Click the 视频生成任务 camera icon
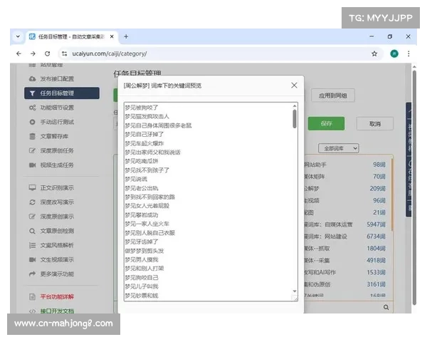 click(33, 165)
